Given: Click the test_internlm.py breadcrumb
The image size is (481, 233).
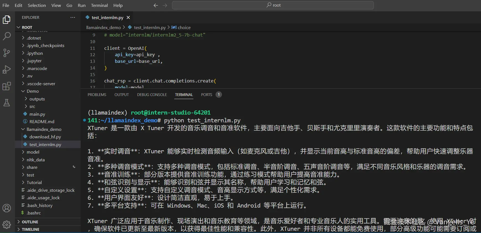Looking at the screenshot, I should click(x=150, y=27).
